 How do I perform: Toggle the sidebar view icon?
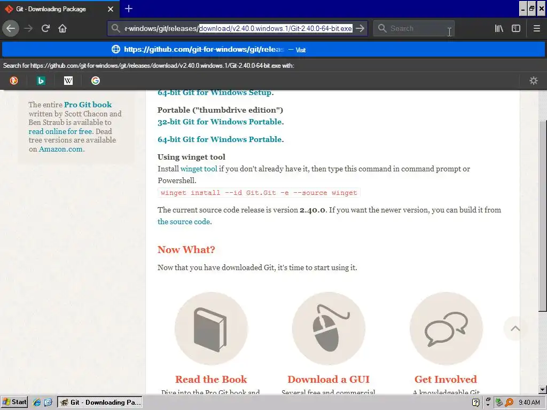pyautogui.click(x=516, y=28)
